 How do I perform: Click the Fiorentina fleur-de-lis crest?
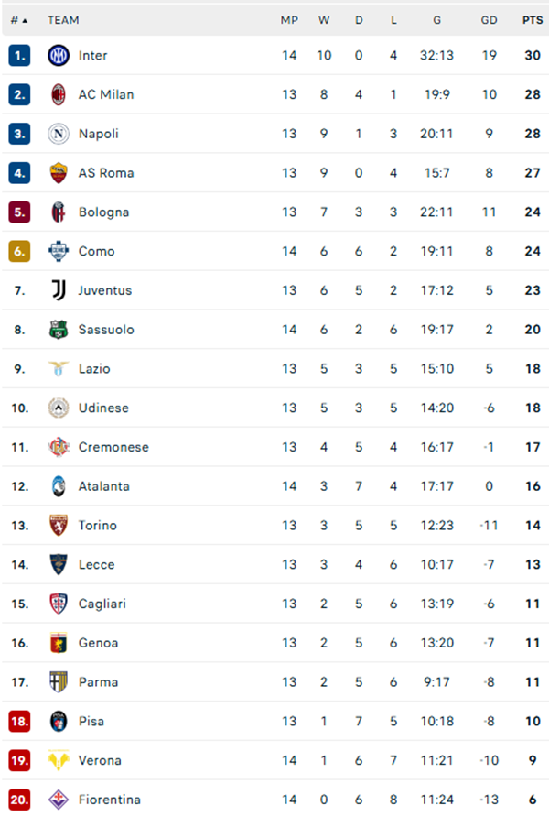[57, 800]
